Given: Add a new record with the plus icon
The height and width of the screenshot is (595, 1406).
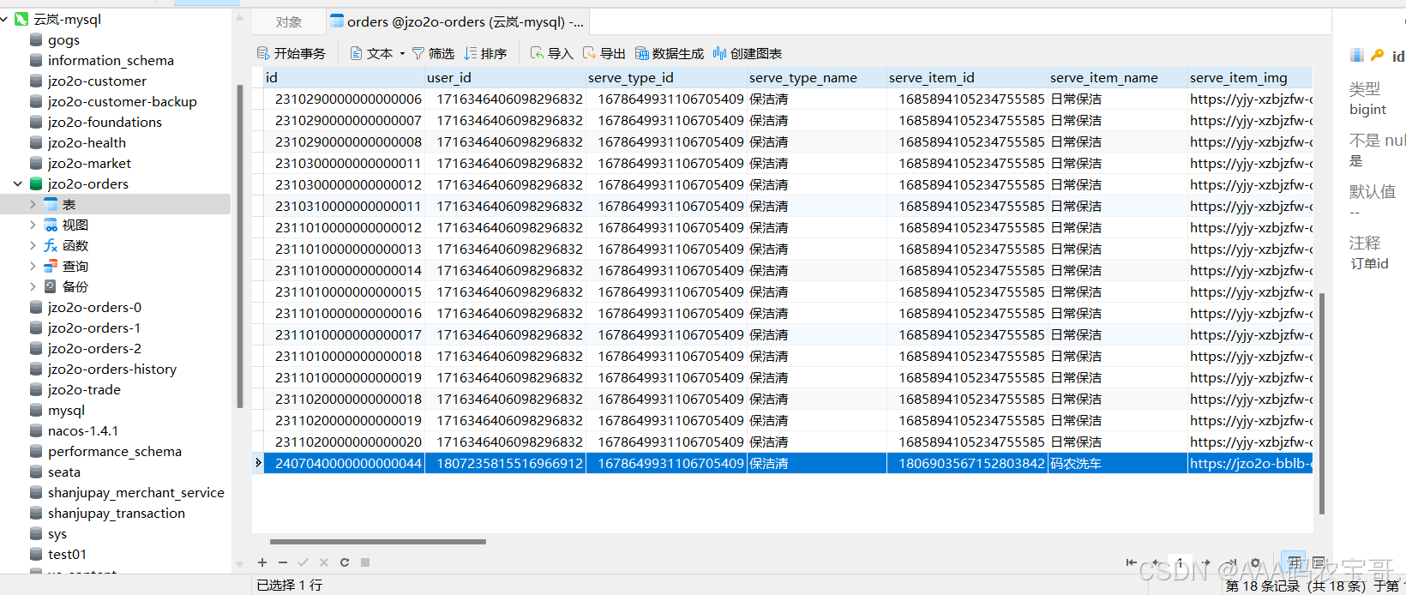Looking at the screenshot, I should [x=262, y=562].
